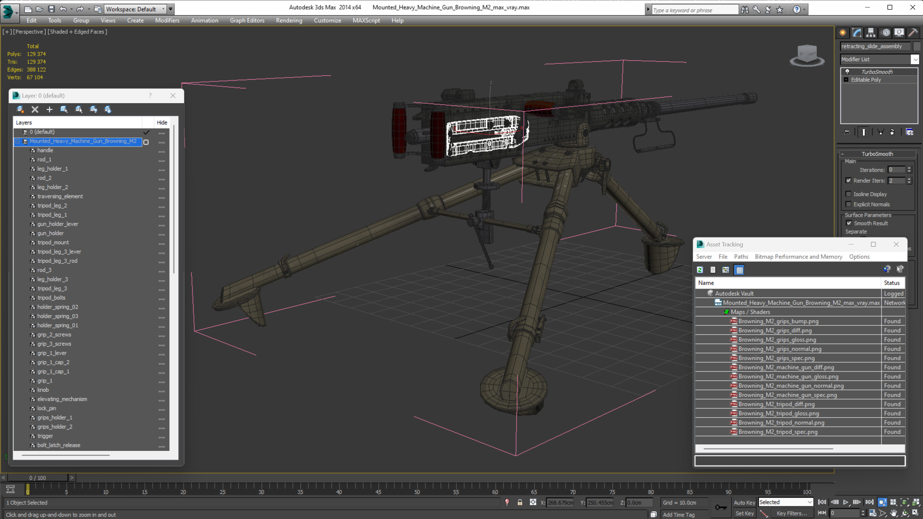Screen dimensions: 923x519
Task: Collapse the Mounted_Heavy_Machine_Gun_Browning_M2 layer
Action: click(x=17, y=141)
